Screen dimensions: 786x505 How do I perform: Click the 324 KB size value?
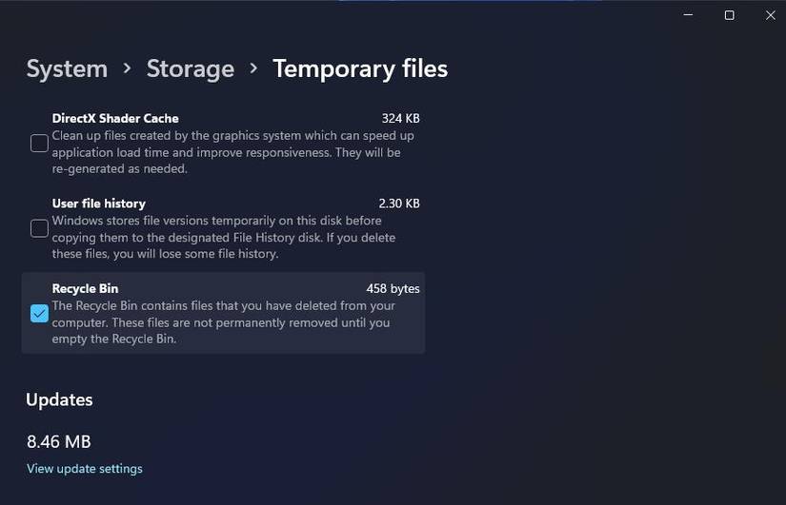point(400,119)
